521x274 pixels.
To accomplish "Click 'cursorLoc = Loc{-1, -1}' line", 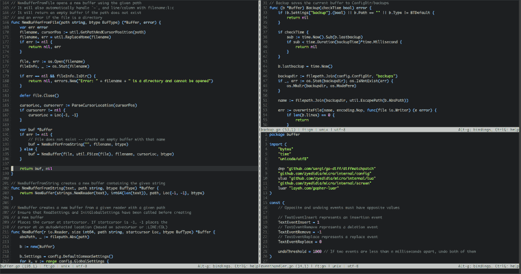I will pos(53,115).
